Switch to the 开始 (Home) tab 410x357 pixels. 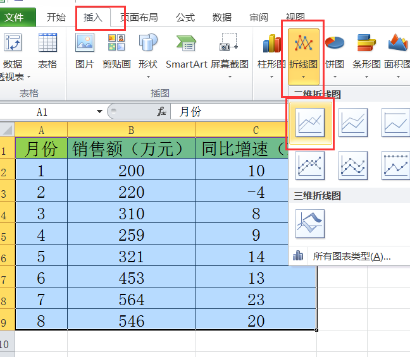coord(56,18)
